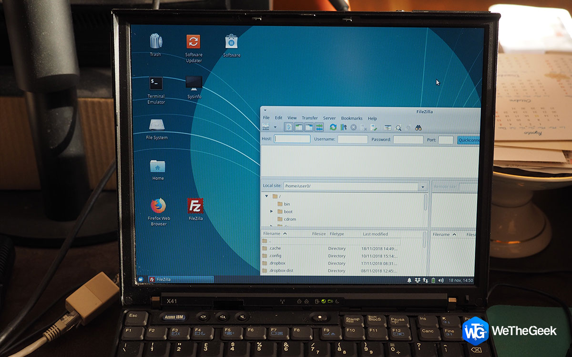
Task: Sort local files by Last modified column
Action: point(375,234)
